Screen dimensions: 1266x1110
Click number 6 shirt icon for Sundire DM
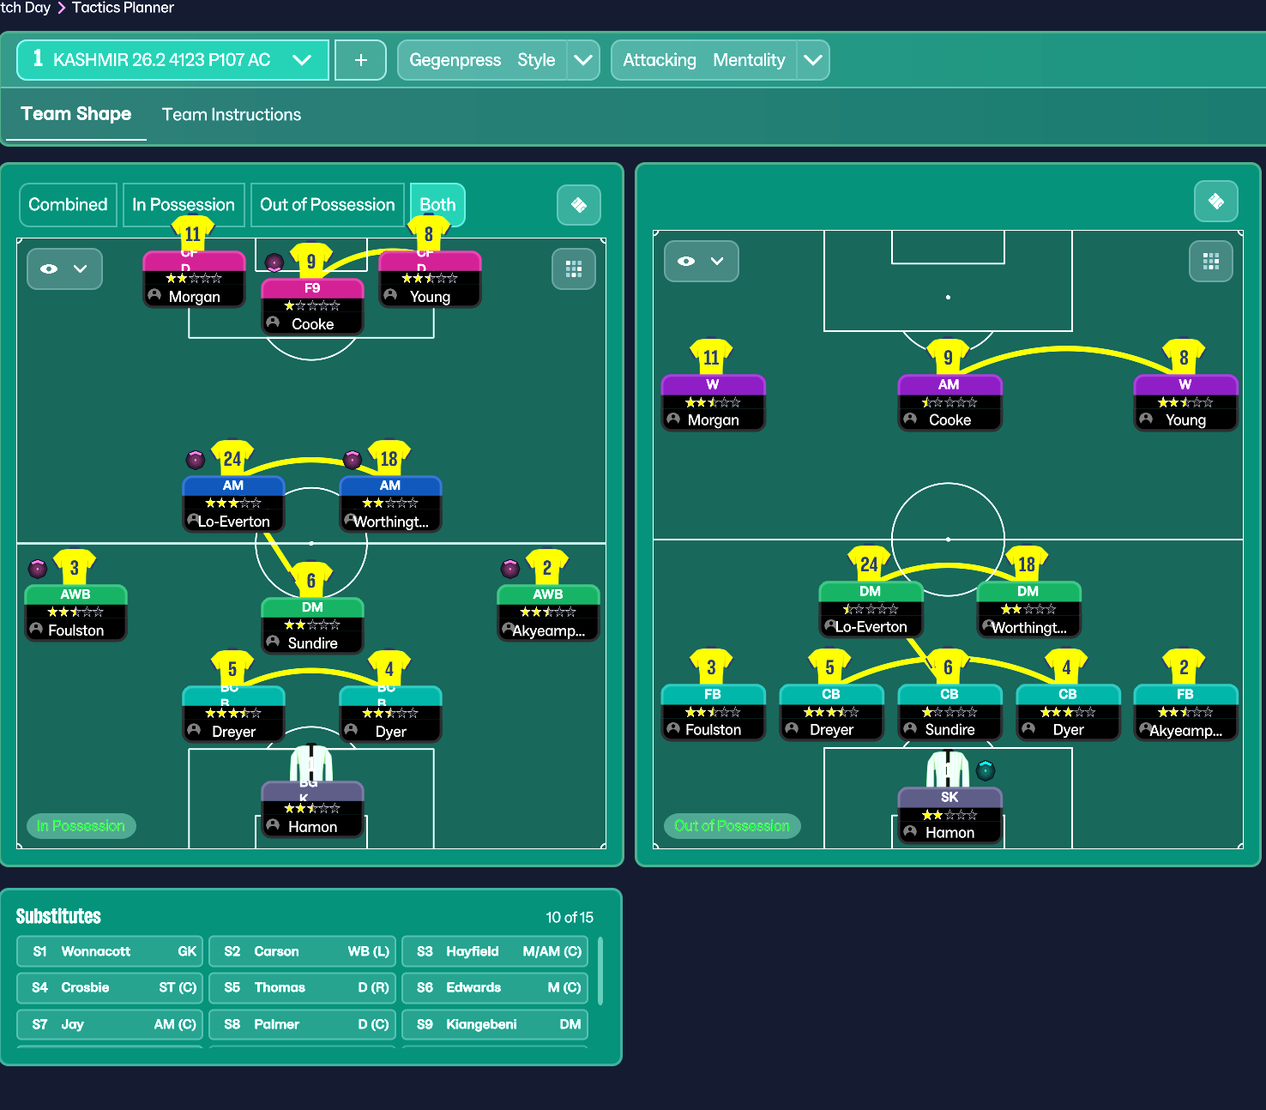[x=311, y=580]
